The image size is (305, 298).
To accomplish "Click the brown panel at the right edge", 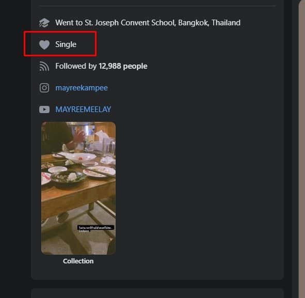I will click(302, 149).
